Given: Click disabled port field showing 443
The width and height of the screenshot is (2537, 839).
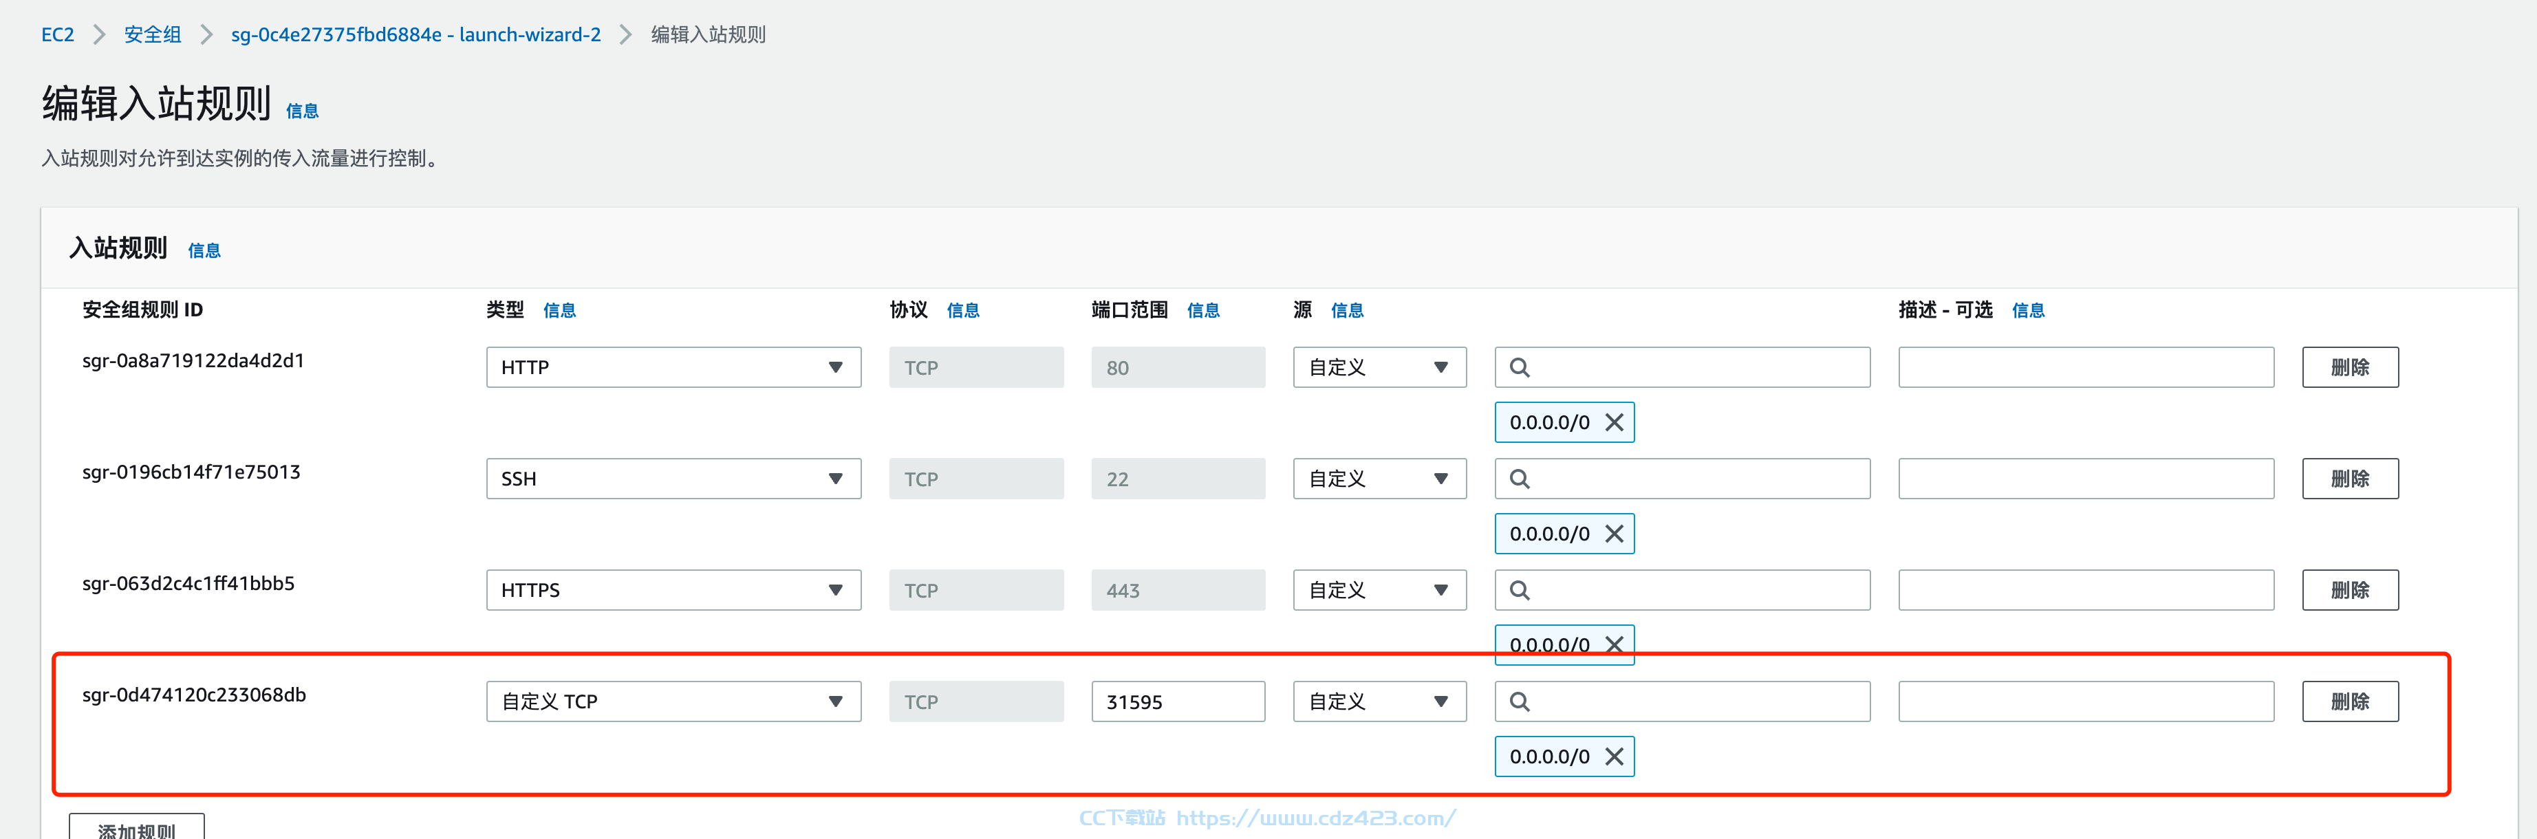Looking at the screenshot, I should point(1178,590).
